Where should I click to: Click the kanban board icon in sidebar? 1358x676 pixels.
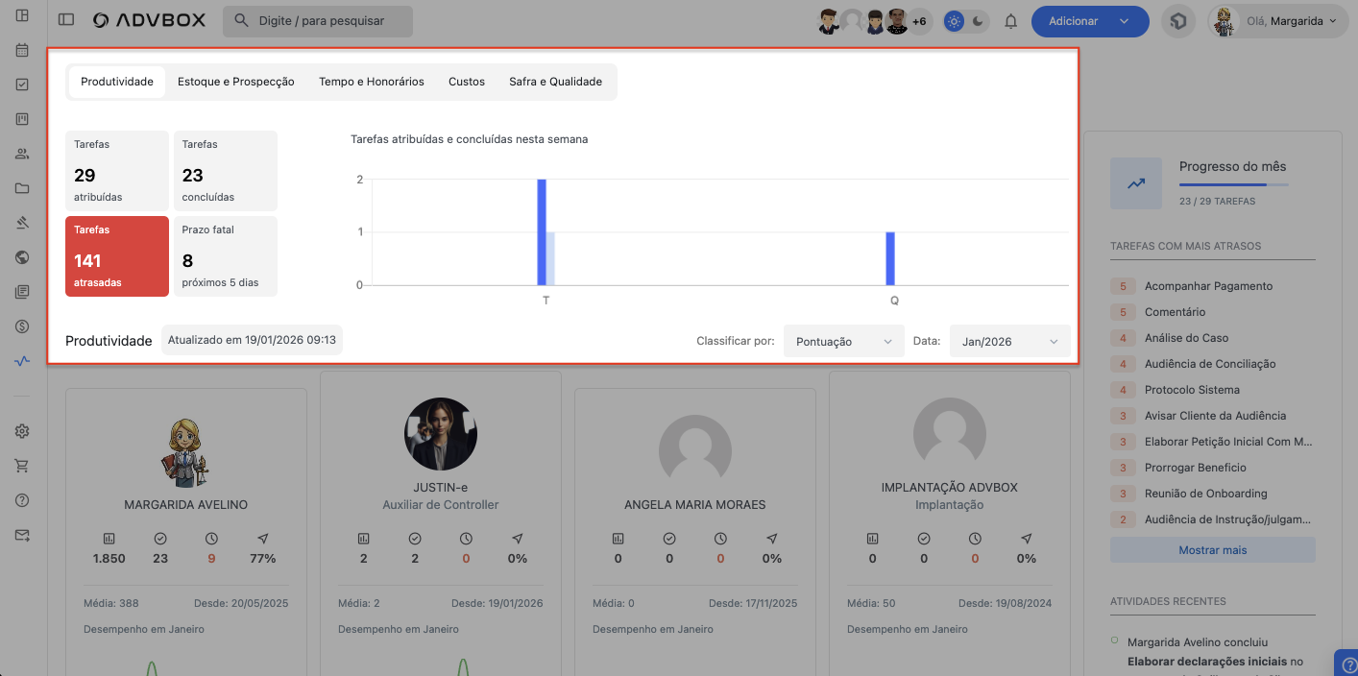pyautogui.click(x=22, y=119)
